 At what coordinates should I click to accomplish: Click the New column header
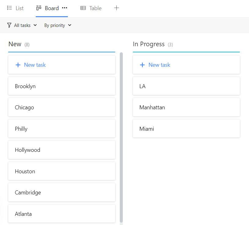coord(15,44)
